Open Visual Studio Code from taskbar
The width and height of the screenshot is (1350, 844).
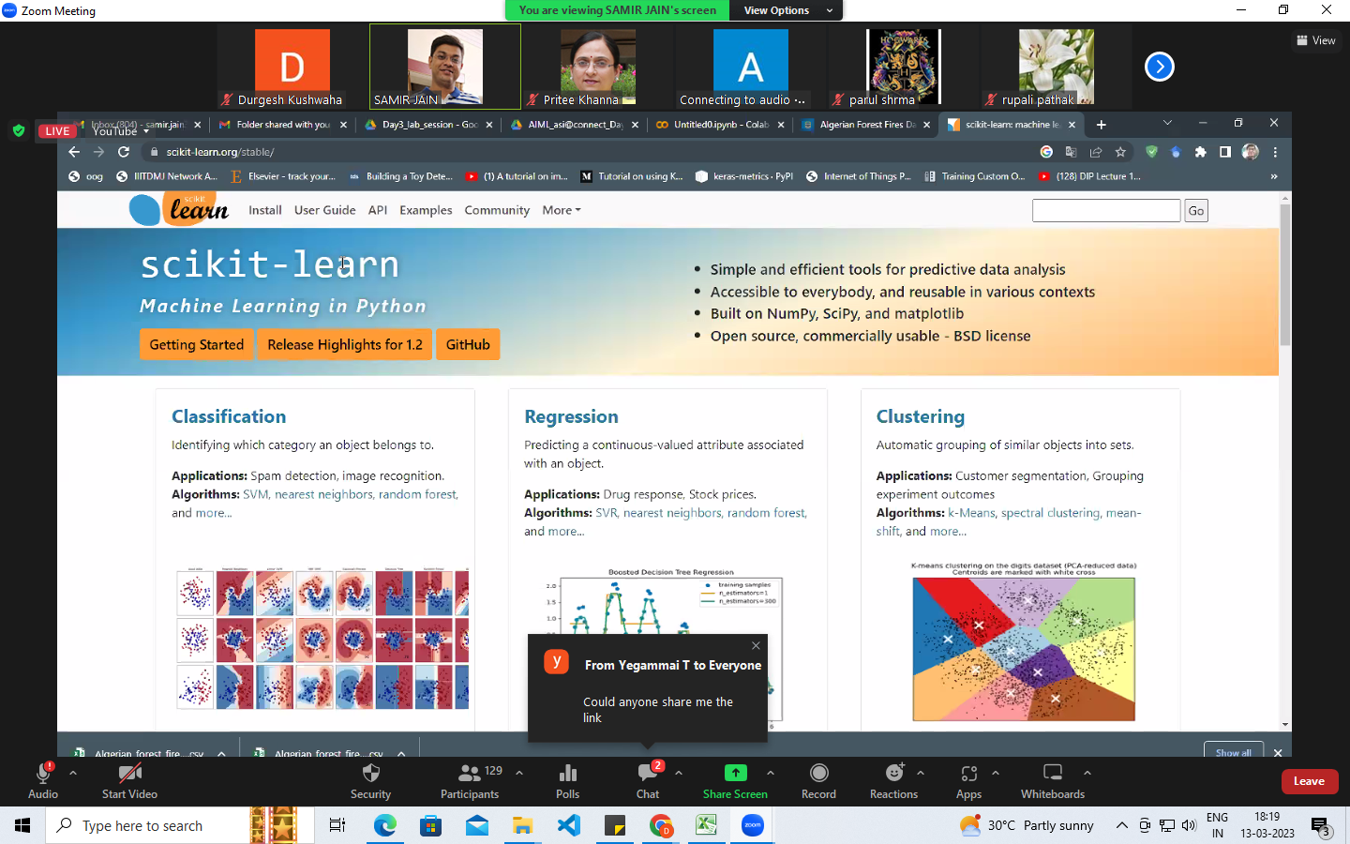569,825
